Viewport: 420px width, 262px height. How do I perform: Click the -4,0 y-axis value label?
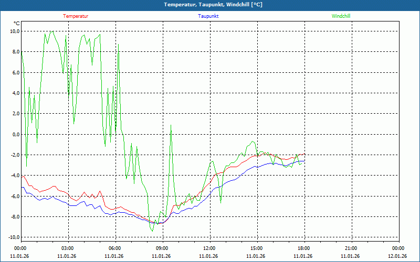tap(15, 176)
